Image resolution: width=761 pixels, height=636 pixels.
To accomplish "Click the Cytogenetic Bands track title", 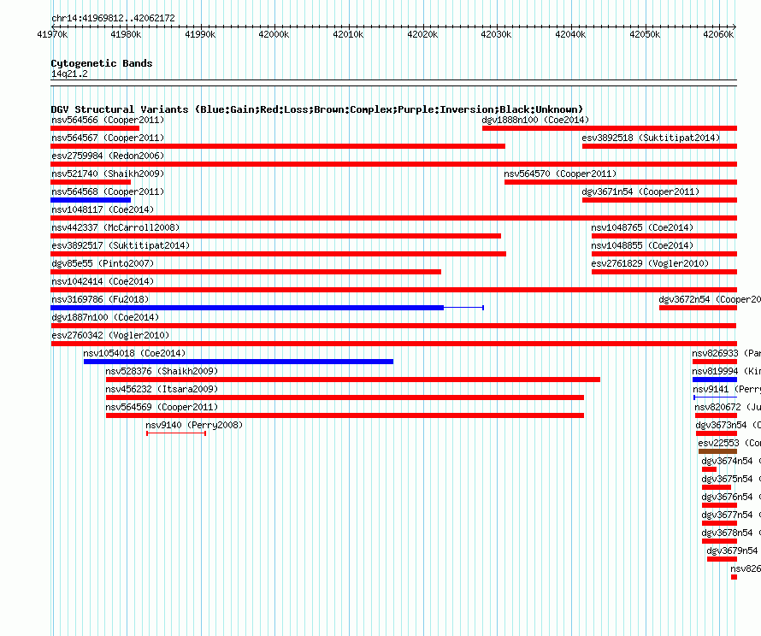I will click(102, 63).
